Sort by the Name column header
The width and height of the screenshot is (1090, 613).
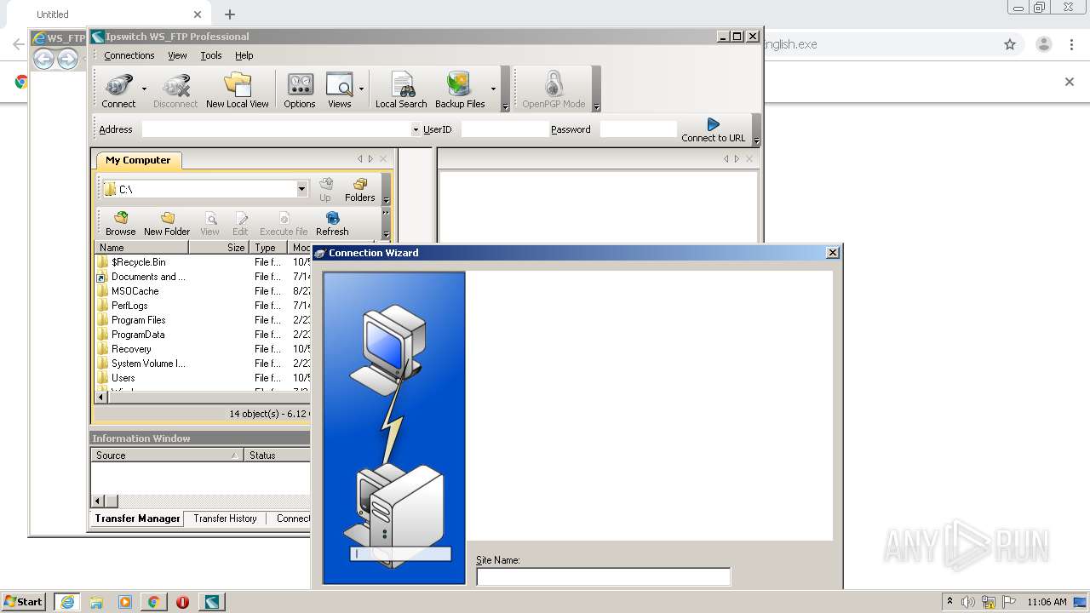coord(141,248)
